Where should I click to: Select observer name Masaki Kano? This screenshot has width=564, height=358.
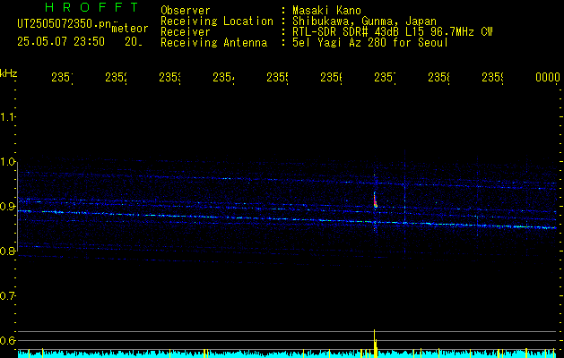pyautogui.click(x=326, y=10)
